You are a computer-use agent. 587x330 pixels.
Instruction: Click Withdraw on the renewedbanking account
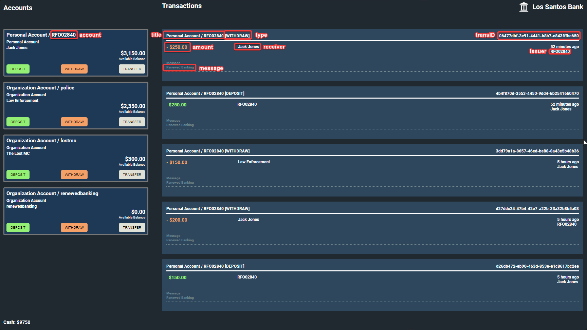74,227
